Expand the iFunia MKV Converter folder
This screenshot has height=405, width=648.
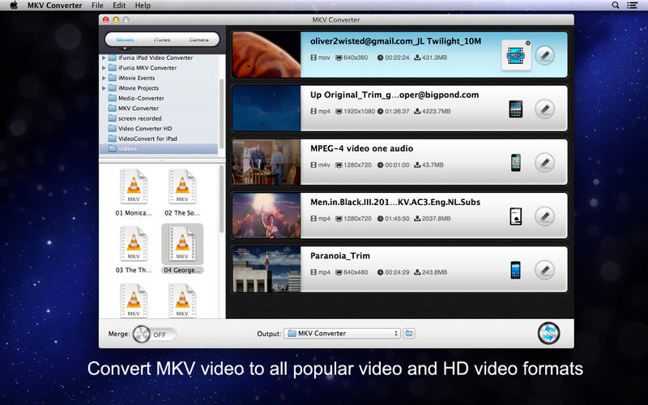pos(104,68)
